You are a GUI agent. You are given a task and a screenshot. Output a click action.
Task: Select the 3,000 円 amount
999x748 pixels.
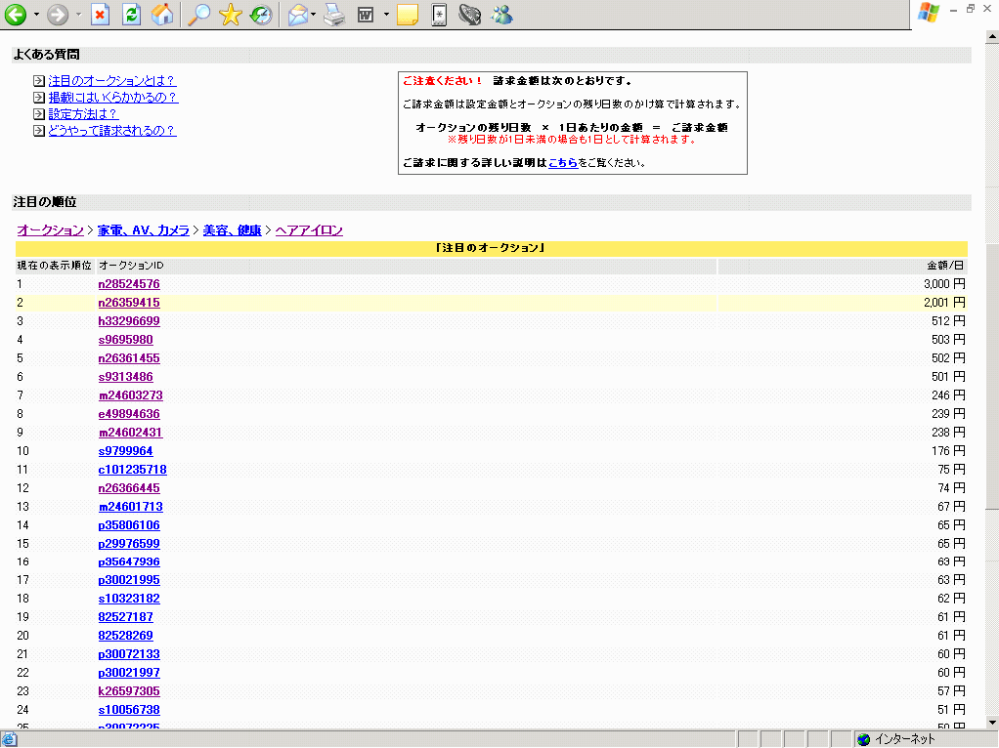tap(945, 284)
